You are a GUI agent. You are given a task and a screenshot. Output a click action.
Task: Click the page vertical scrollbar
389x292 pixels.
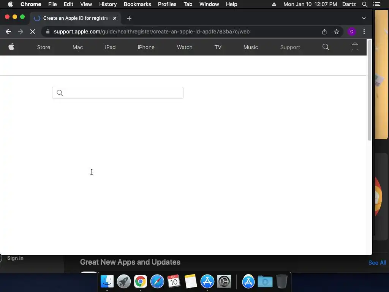coord(369,90)
